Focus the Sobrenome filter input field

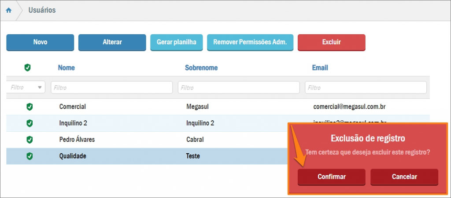point(238,87)
